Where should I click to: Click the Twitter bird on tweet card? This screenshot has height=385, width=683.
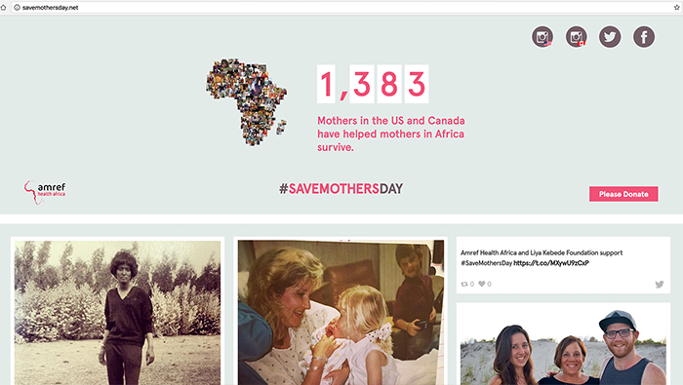pos(660,284)
